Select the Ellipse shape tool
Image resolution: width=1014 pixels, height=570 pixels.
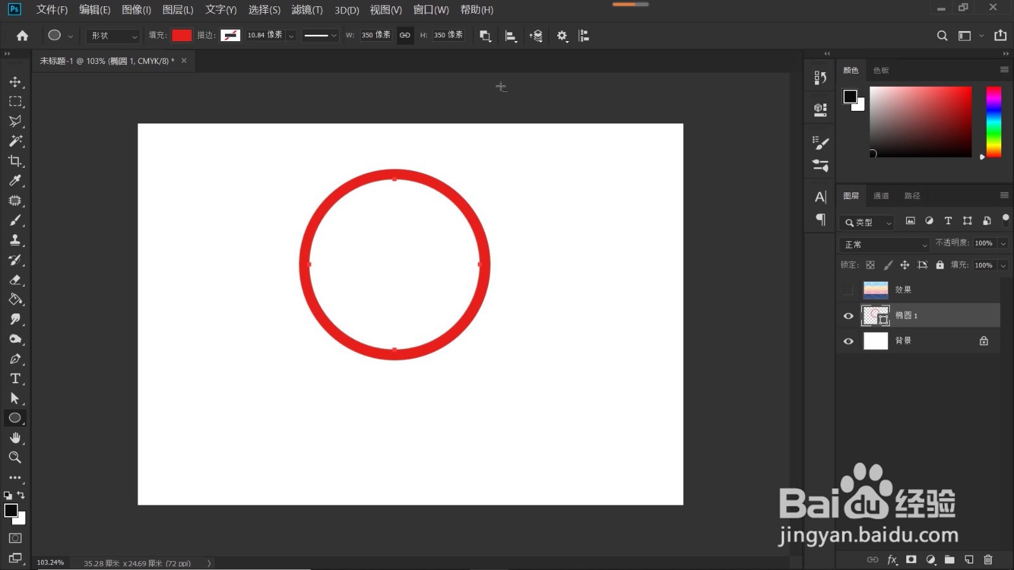pos(15,418)
